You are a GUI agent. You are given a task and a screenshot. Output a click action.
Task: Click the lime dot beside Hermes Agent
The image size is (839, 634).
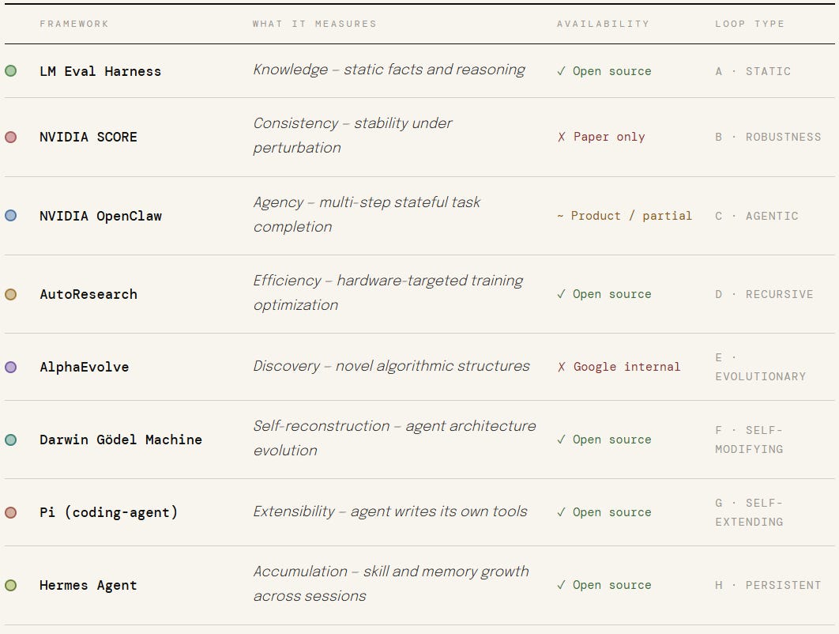[11, 585]
